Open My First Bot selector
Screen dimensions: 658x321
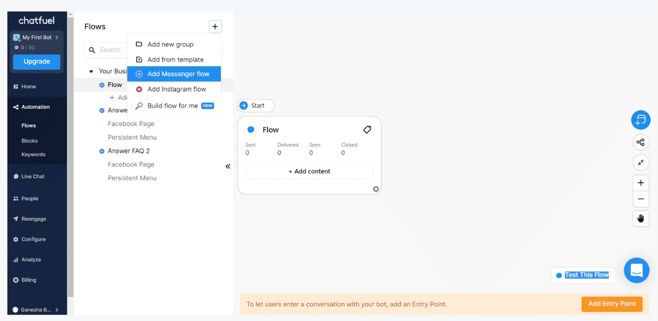(x=36, y=37)
